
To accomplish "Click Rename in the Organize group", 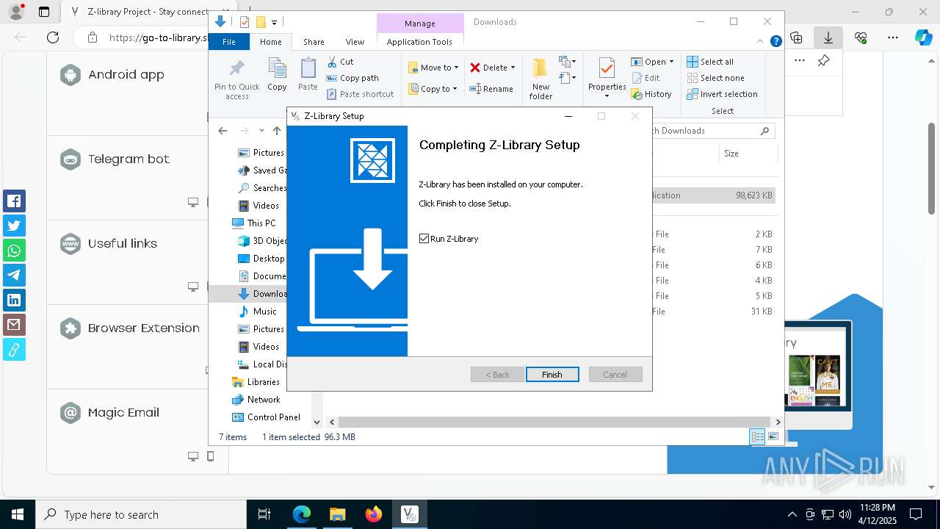I will coord(491,89).
